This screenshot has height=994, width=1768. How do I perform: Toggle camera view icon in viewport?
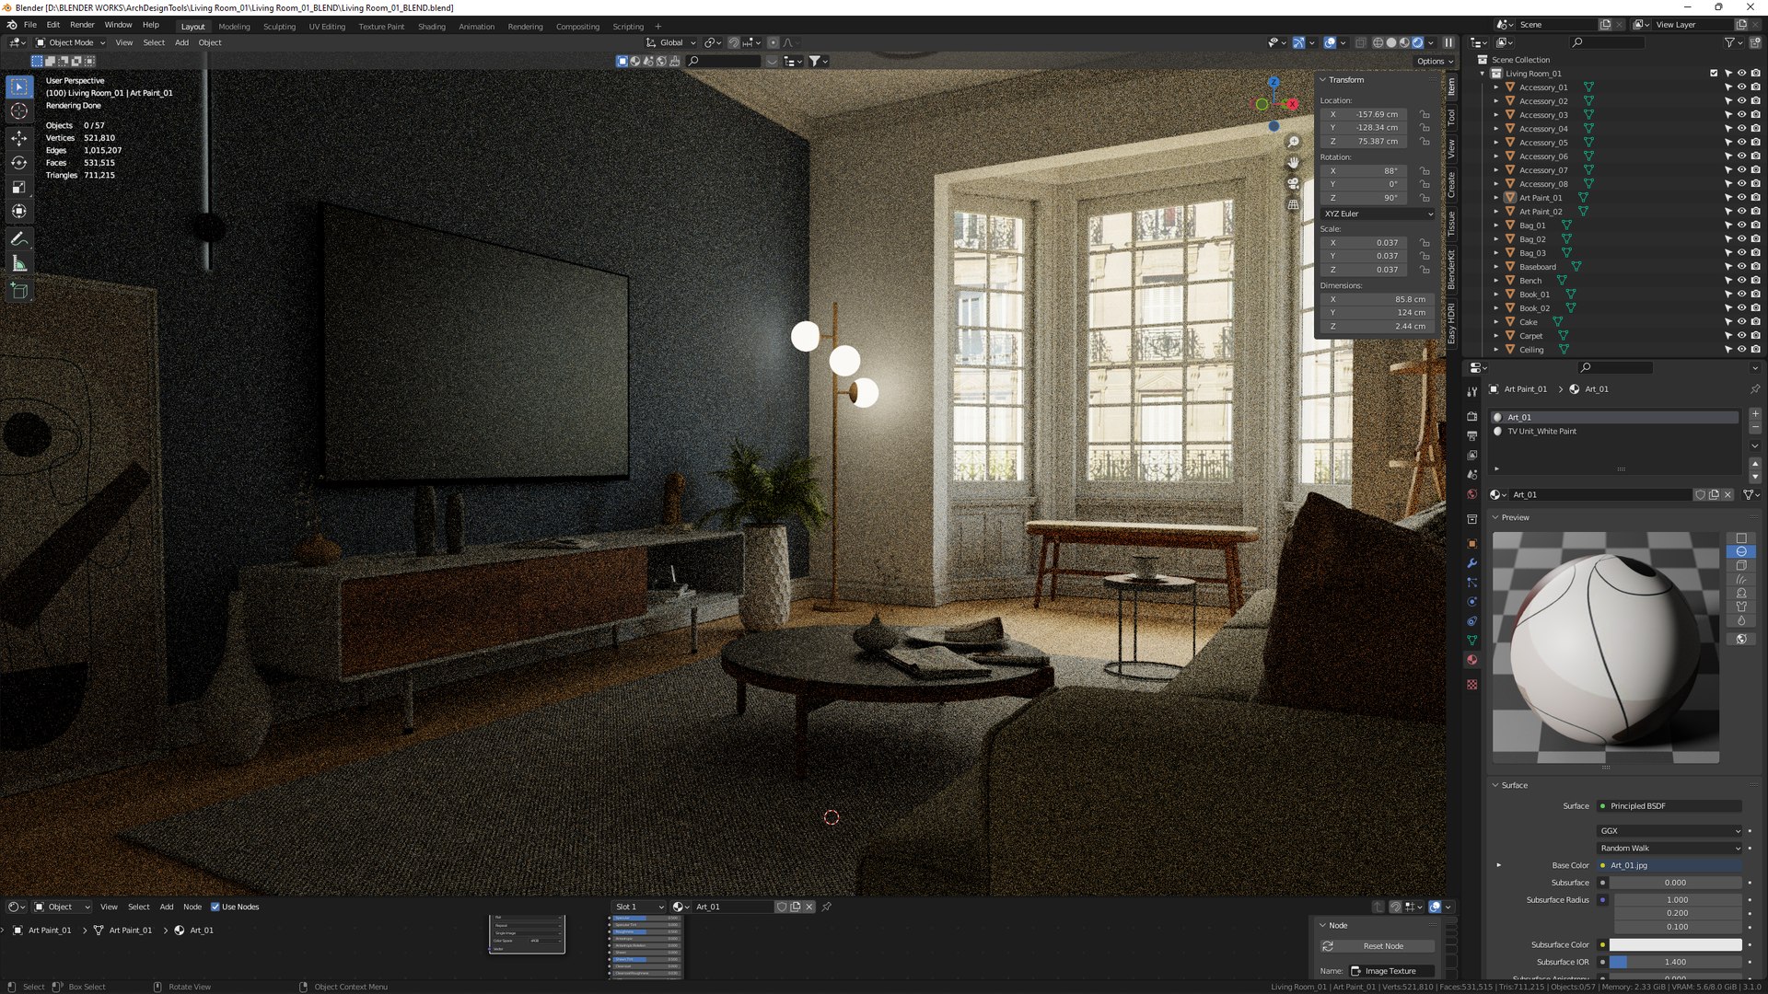coord(1293,183)
